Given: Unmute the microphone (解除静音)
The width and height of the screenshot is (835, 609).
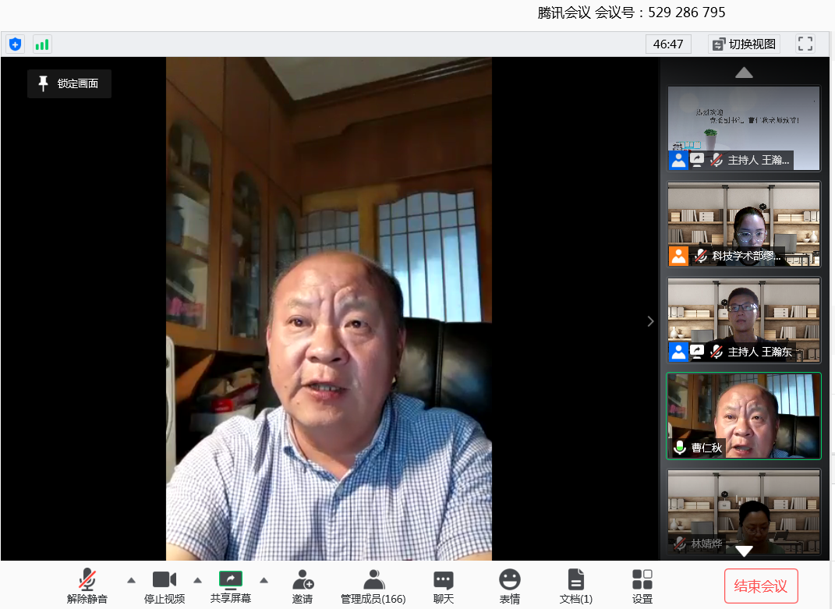Looking at the screenshot, I should (87, 586).
